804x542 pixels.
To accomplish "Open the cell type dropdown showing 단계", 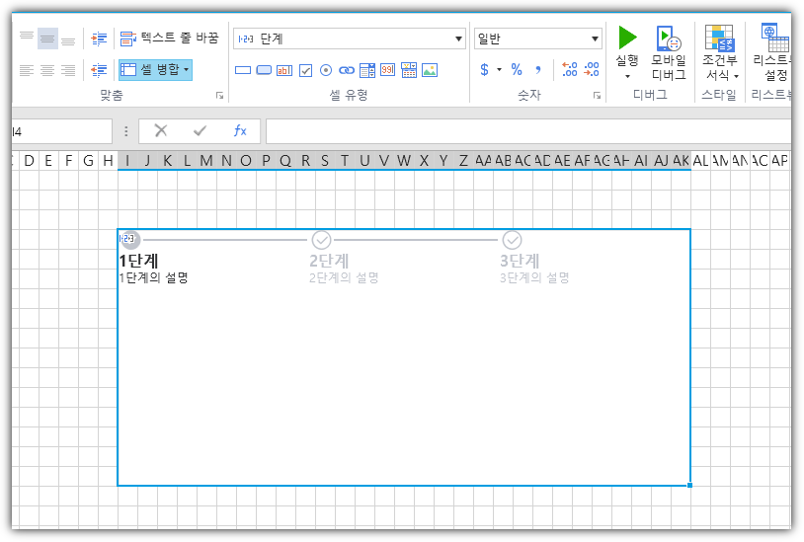I will point(458,39).
